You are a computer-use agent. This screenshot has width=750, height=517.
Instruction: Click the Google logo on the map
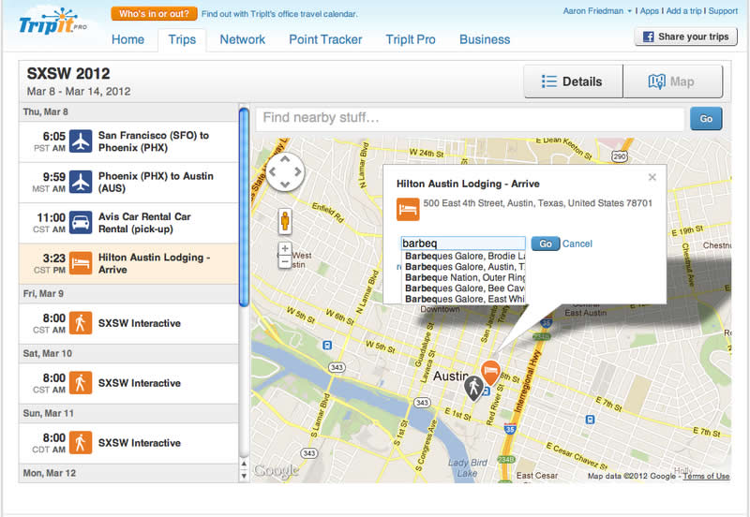(x=277, y=471)
